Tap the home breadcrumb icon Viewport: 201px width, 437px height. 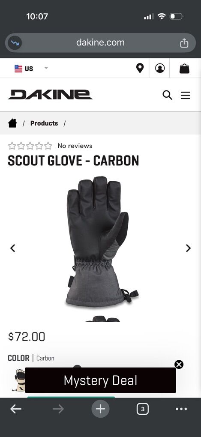coord(12,123)
